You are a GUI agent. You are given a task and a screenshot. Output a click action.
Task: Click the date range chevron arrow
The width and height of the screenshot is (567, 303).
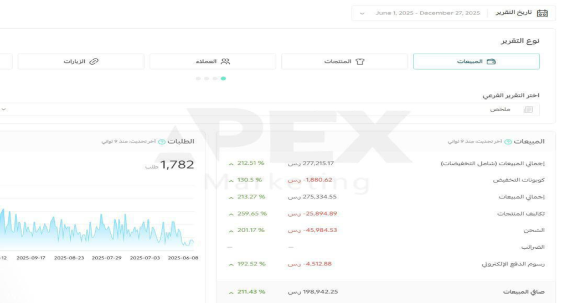point(362,14)
